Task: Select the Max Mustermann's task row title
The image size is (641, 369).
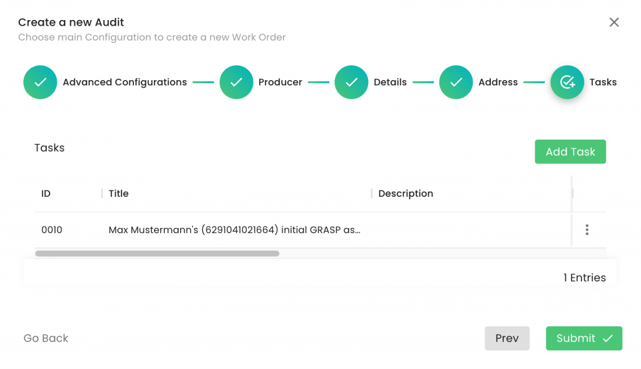Action: [234, 230]
